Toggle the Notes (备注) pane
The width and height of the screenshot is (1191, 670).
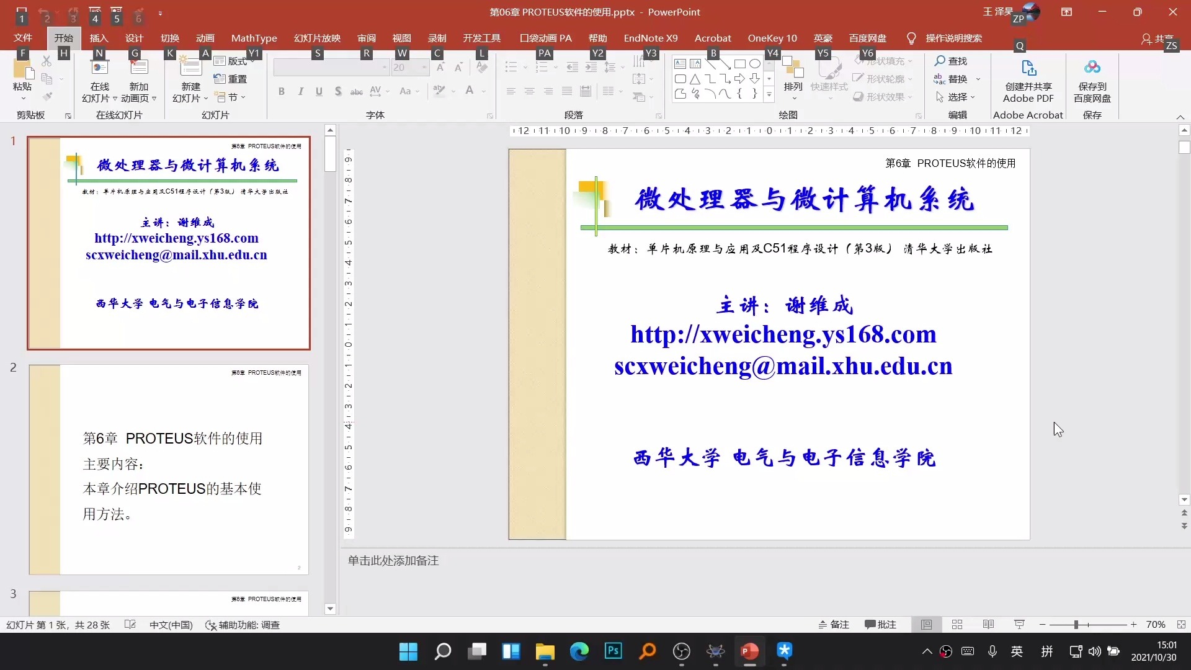(834, 625)
